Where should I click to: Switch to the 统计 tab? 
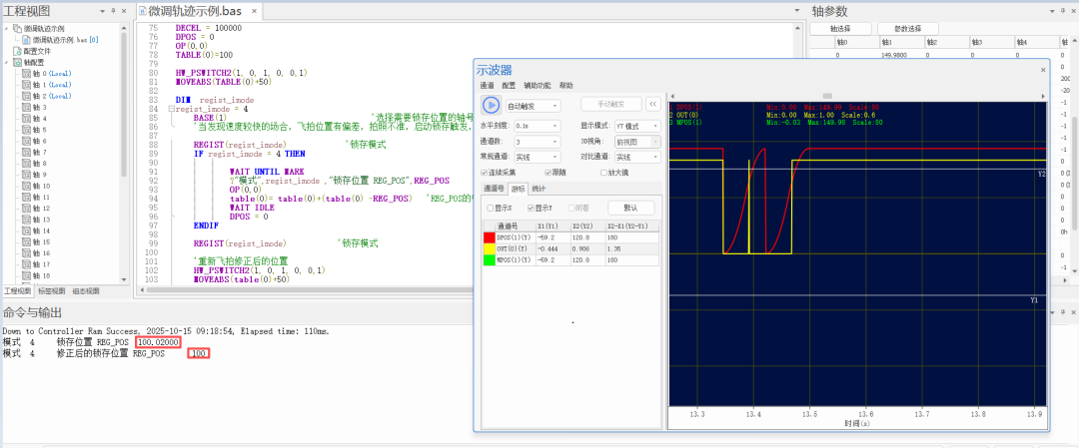538,188
